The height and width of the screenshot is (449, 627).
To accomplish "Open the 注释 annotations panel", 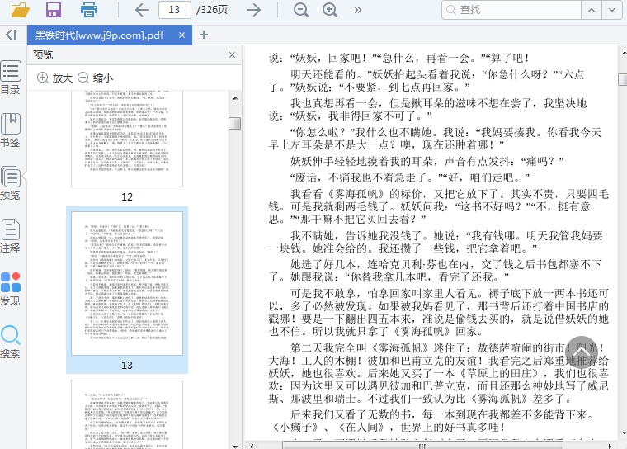I will tap(11, 236).
